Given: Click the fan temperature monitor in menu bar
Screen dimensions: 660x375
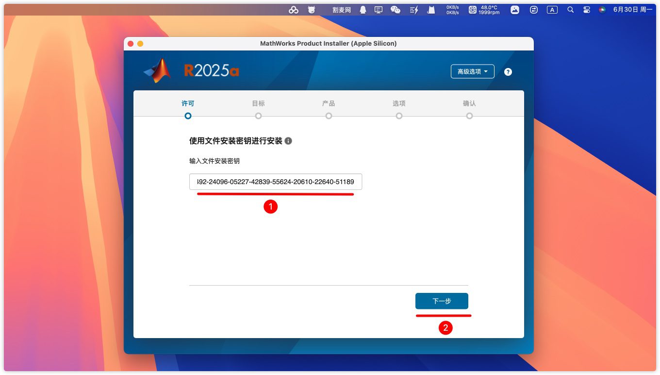Looking at the screenshot, I should coord(483,10).
